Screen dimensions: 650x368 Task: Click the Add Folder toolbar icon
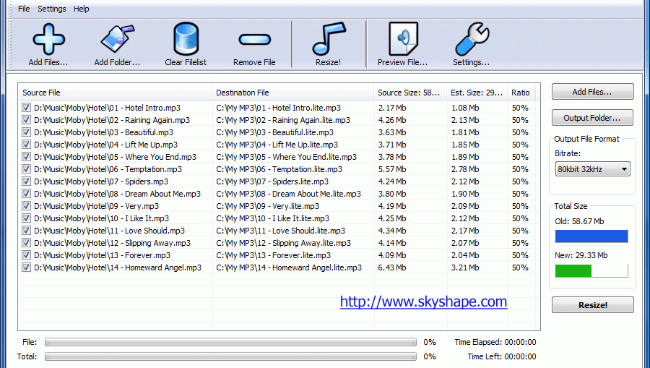pos(118,39)
